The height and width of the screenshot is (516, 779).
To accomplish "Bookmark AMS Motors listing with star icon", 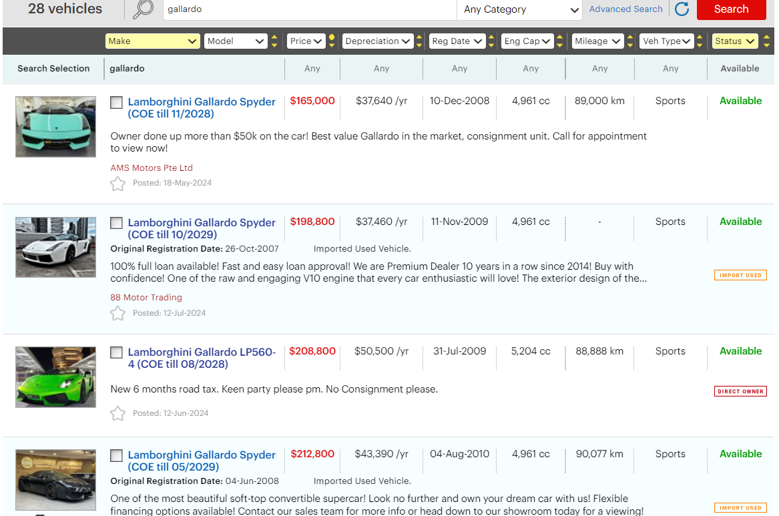I will point(117,184).
